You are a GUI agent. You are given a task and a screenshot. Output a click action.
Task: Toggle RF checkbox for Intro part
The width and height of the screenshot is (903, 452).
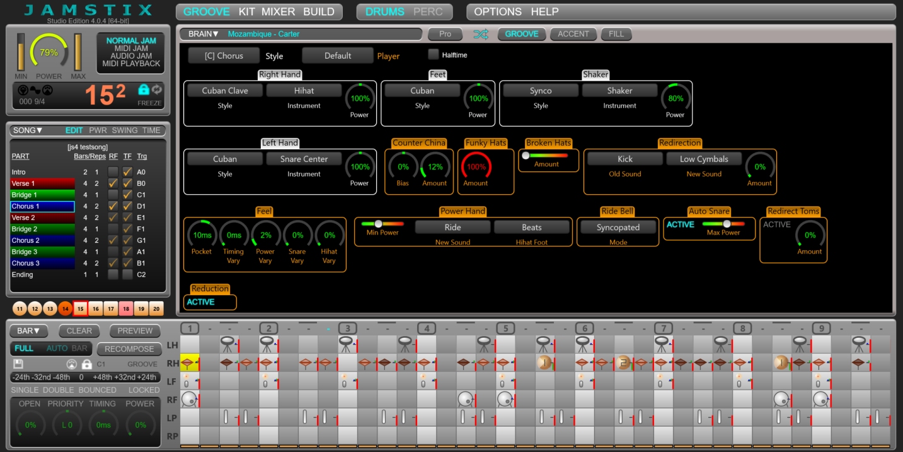point(113,171)
